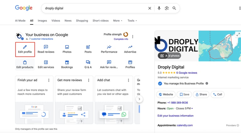Click Profile strength progress ring

pos(126,34)
